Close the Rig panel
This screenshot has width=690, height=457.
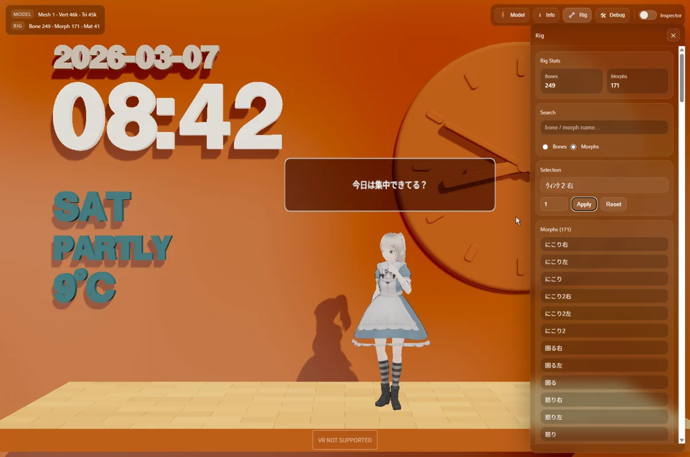(673, 36)
